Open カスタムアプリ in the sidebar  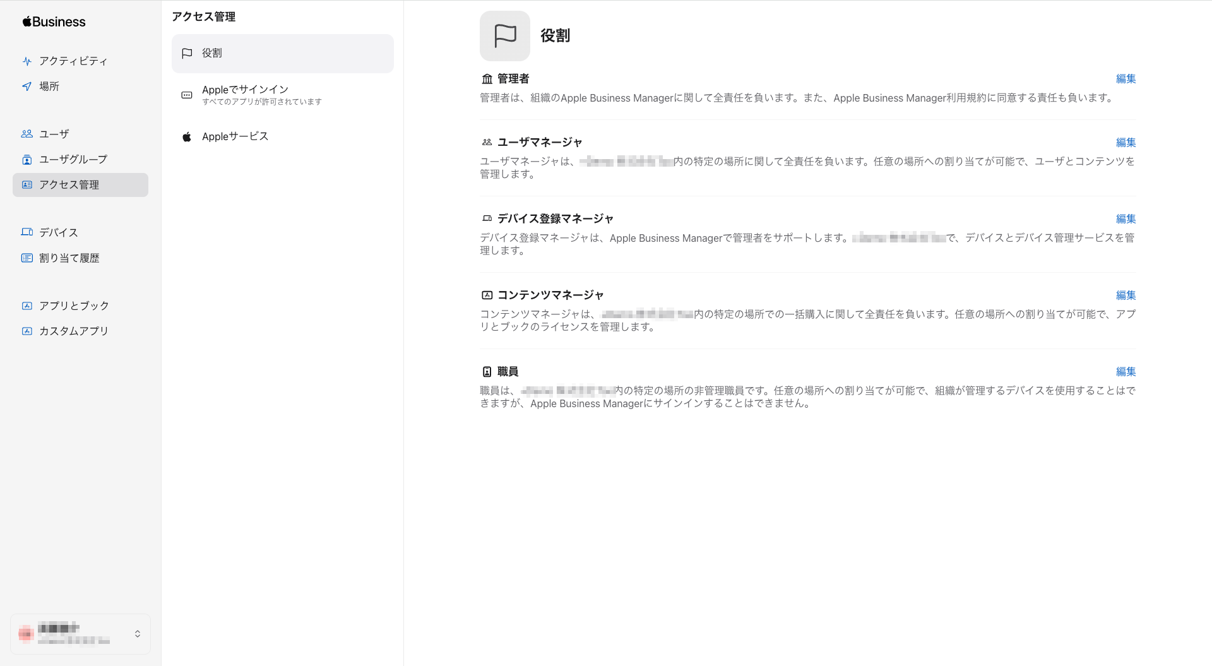coord(80,331)
